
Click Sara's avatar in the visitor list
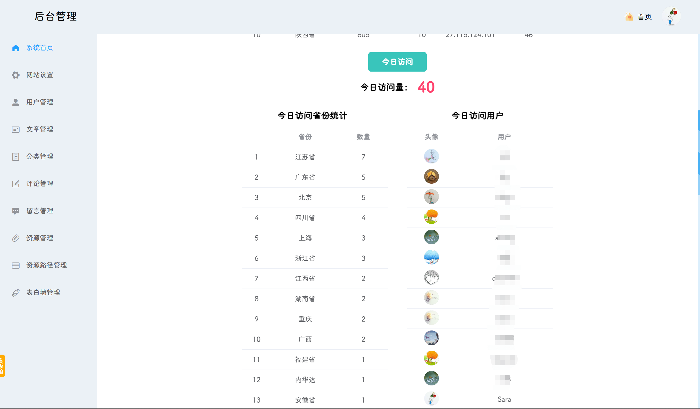[431, 399]
